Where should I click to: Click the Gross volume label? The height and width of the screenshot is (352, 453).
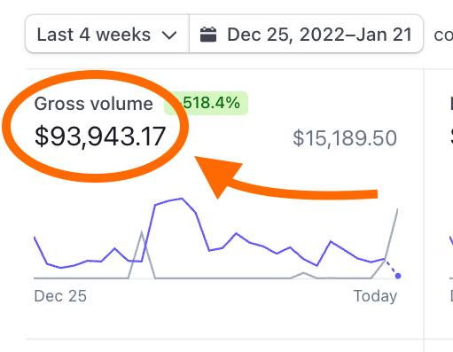[94, 104]
